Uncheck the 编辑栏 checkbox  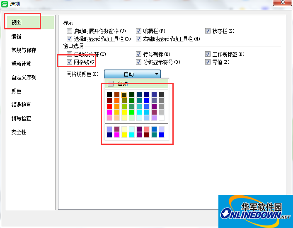click(139, 31)
